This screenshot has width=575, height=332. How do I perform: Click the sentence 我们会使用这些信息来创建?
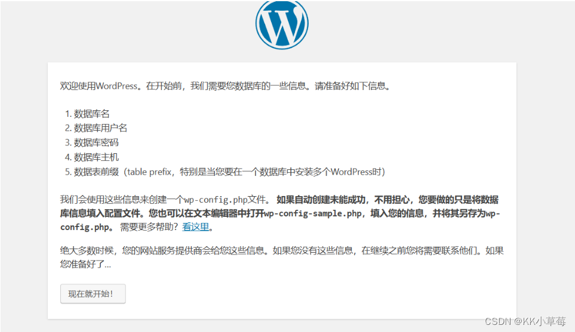click(165, 200)
